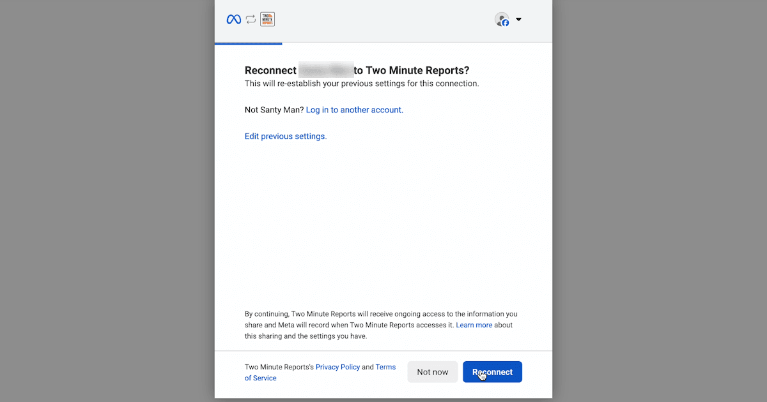This screenshot has width=767, height=402.
Task: Click the Learn more link
Action: click(474, 325)
